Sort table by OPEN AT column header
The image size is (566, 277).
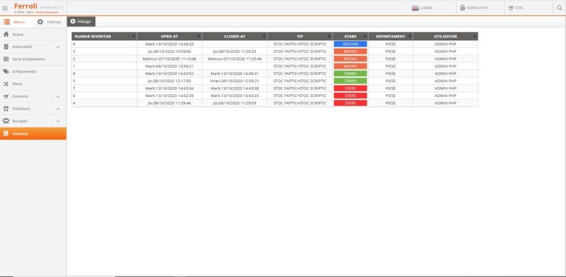[169, 36]
